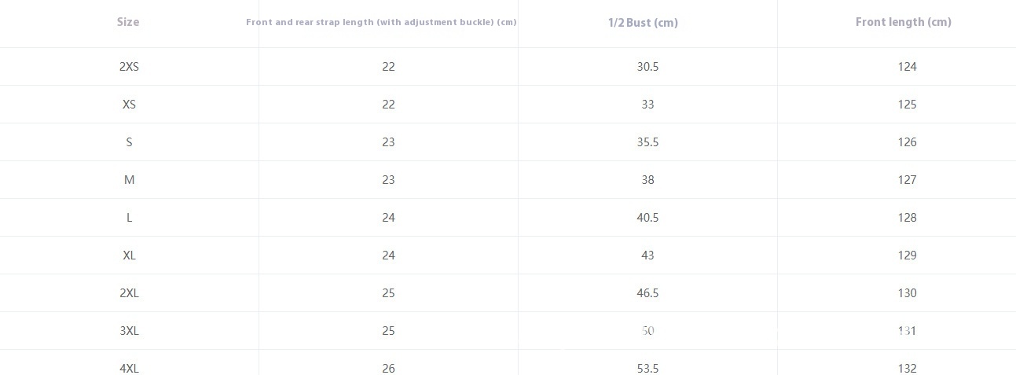Screen dimensions: 1016x375
Task: Click the 2XL size cell
Action: pyautogui.click(x=129, y=293)
